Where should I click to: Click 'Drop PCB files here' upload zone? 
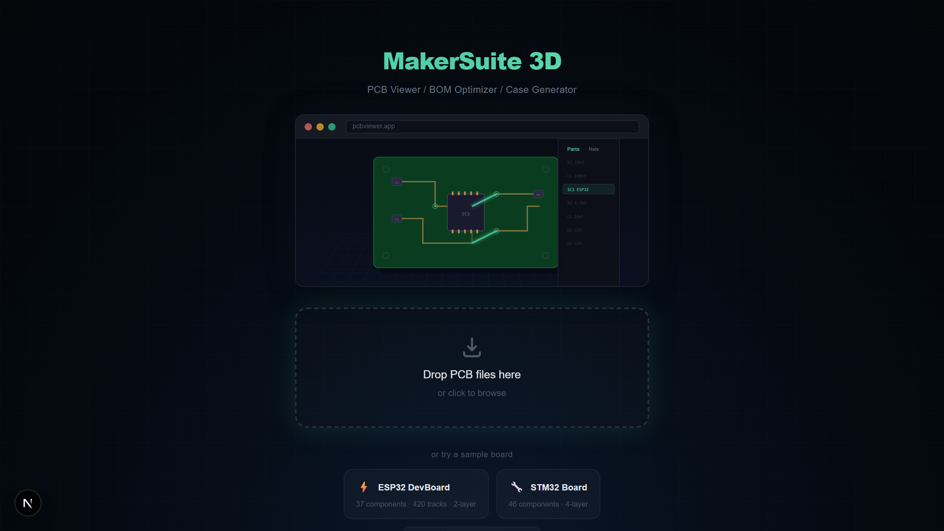(472, 375)
